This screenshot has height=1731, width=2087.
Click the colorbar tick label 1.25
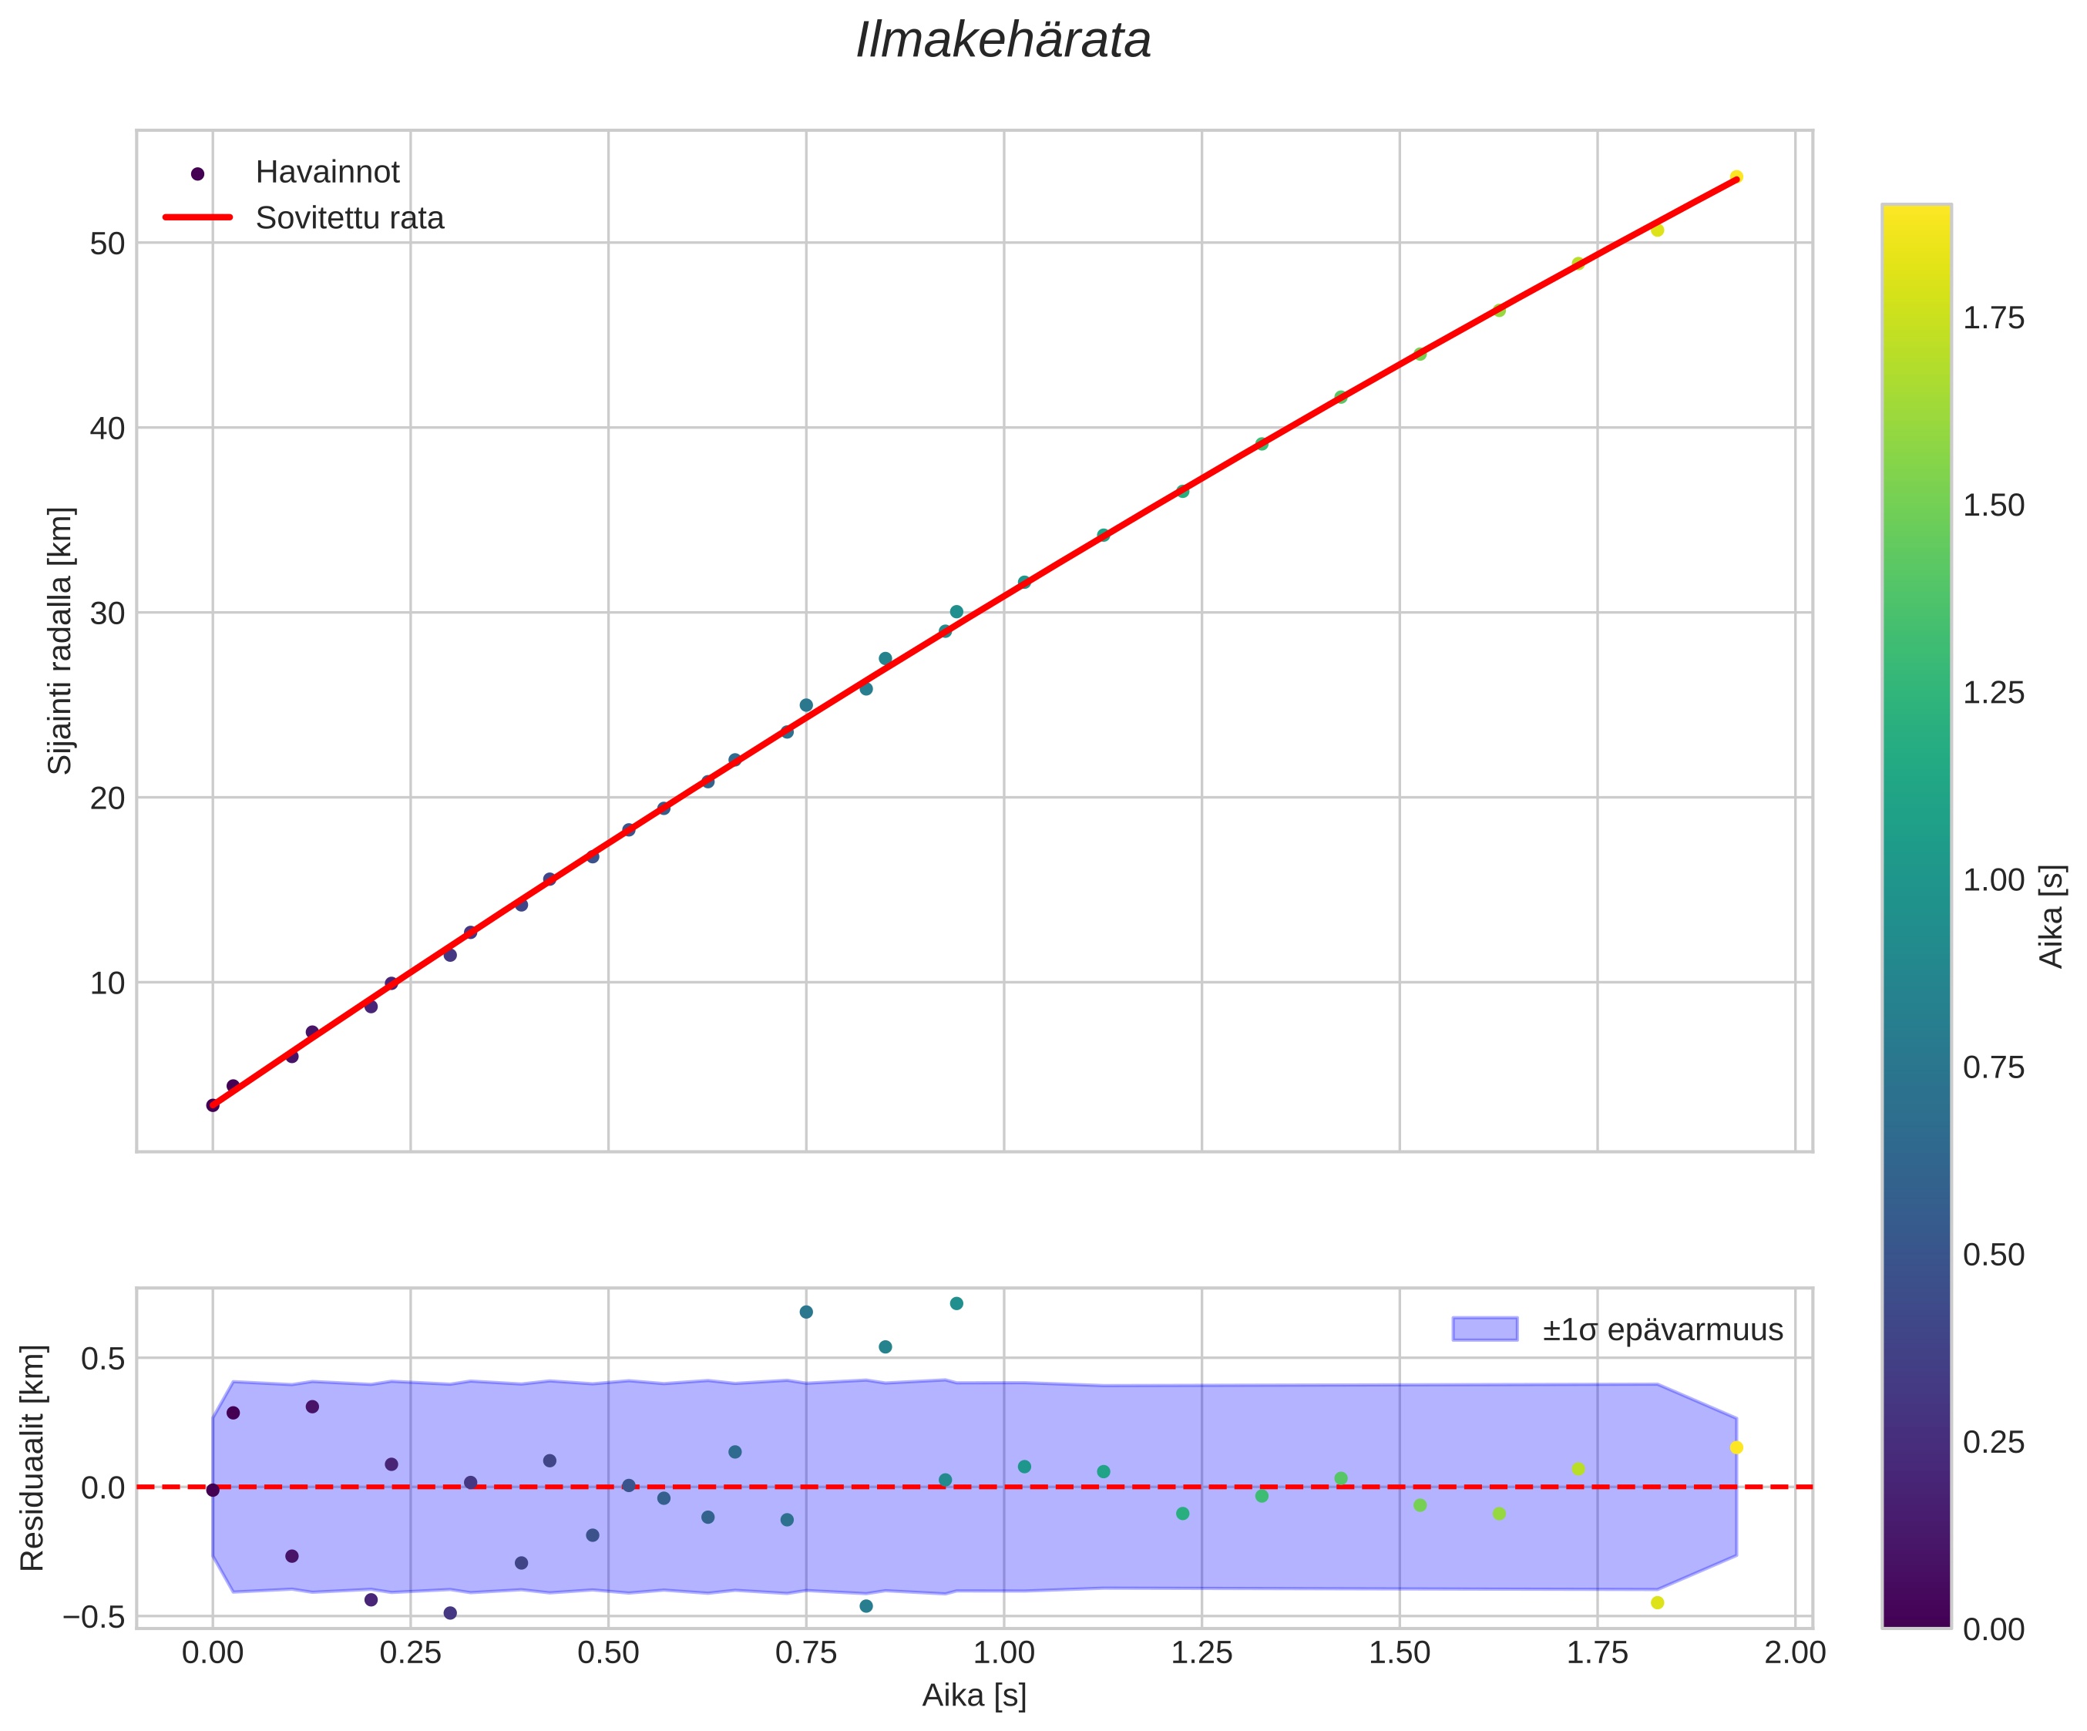pos(1994,693)
